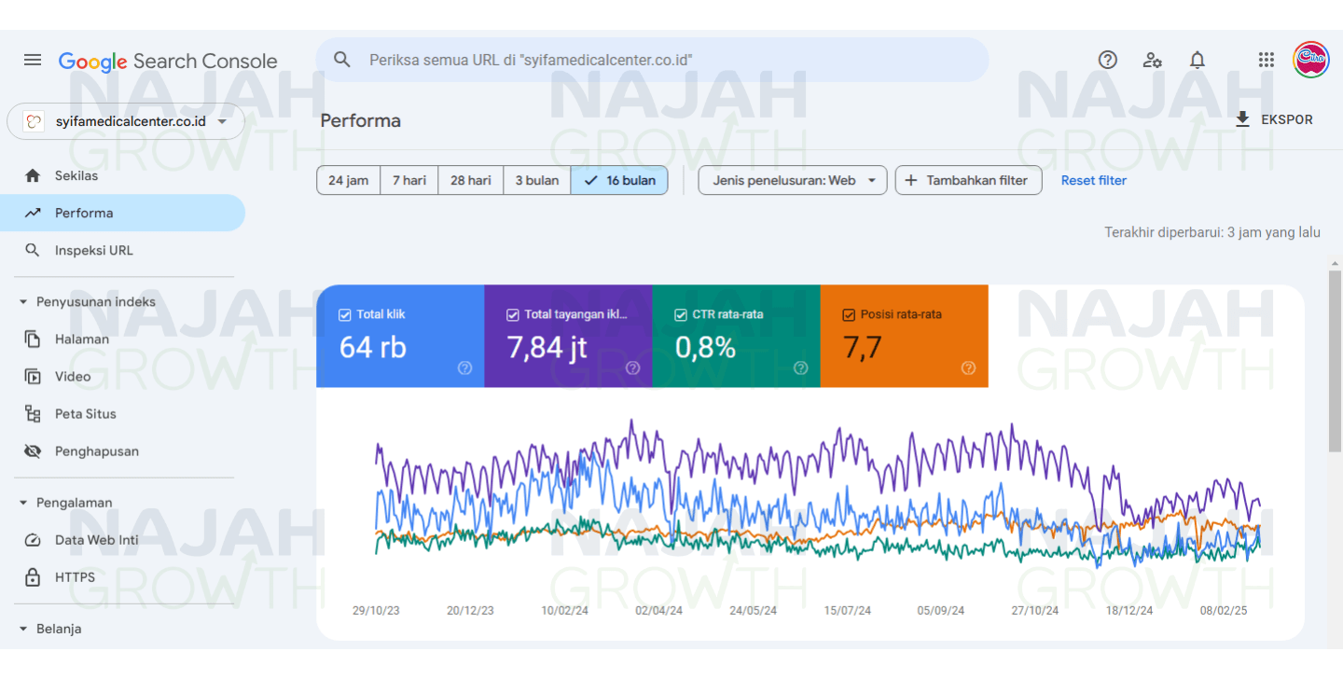
Task: Select the blue Total klik metric card
Action: [400, 336]
